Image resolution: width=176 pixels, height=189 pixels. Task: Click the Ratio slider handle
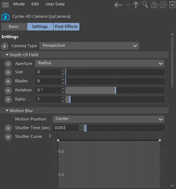tap(70, 99)
